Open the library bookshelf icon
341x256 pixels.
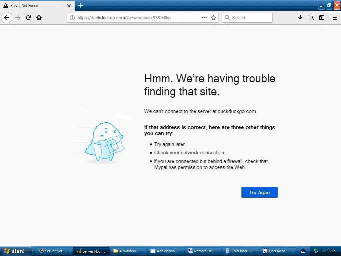[x=311, y=18]
